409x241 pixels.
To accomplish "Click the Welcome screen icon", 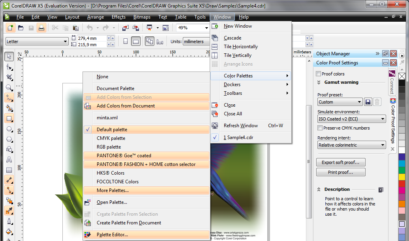I will tap(166, 28).
